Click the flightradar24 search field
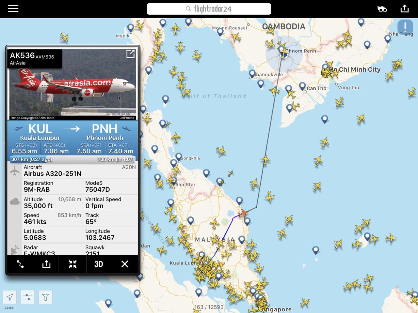 209,9
